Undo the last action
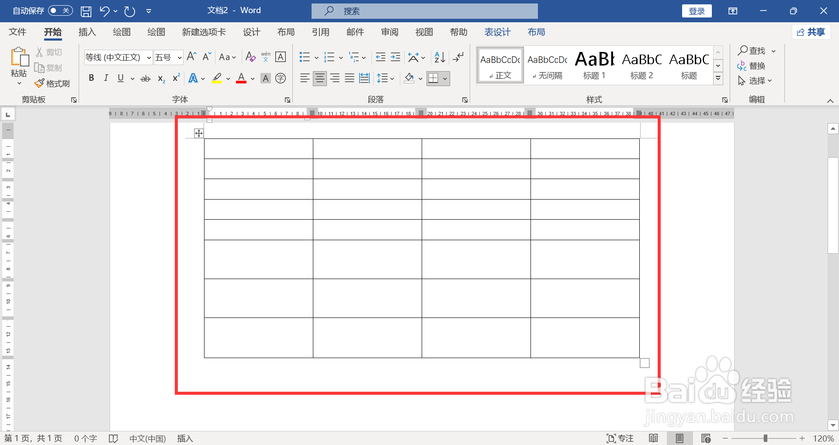 pyautogui.click(x=104, y=11)
